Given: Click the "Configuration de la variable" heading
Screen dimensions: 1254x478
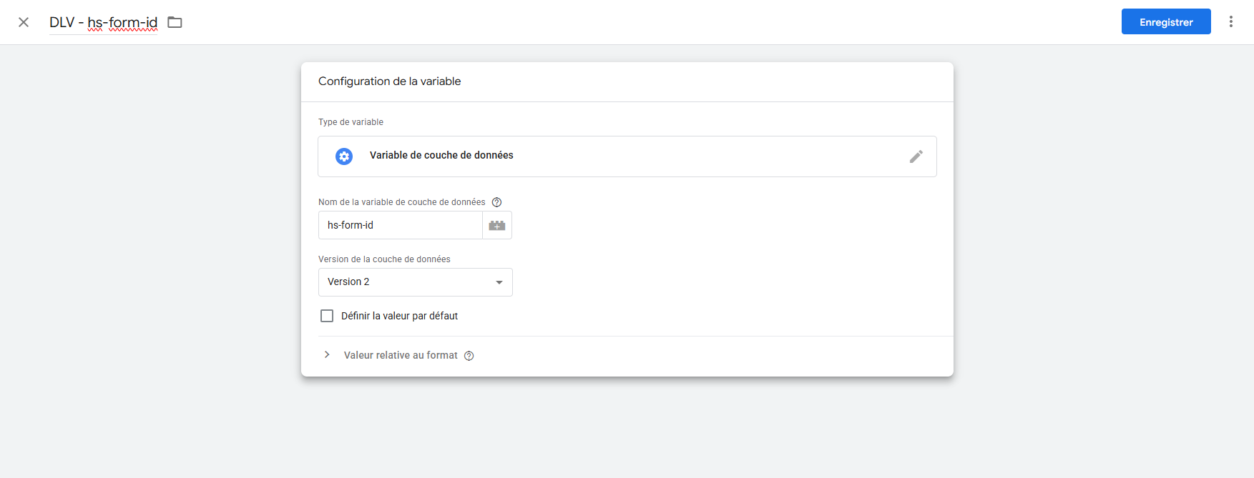Looking at the screenshot, I should [389, 81].
